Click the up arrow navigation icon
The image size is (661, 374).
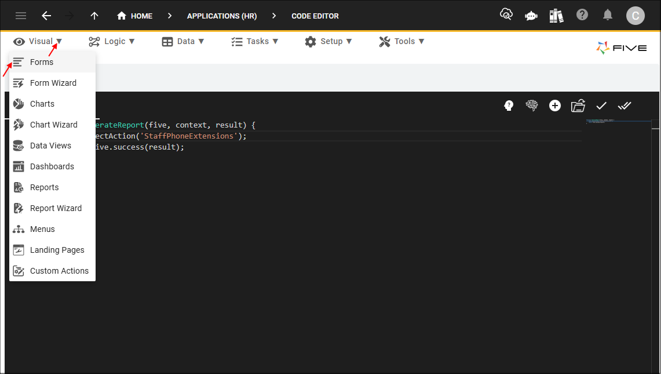[x=94, y=16]
